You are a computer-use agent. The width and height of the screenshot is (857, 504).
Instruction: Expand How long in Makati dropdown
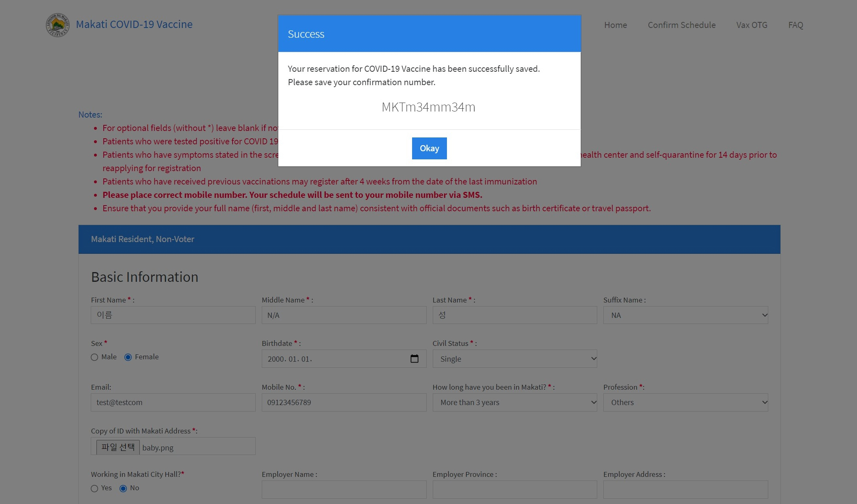[514, 403]
